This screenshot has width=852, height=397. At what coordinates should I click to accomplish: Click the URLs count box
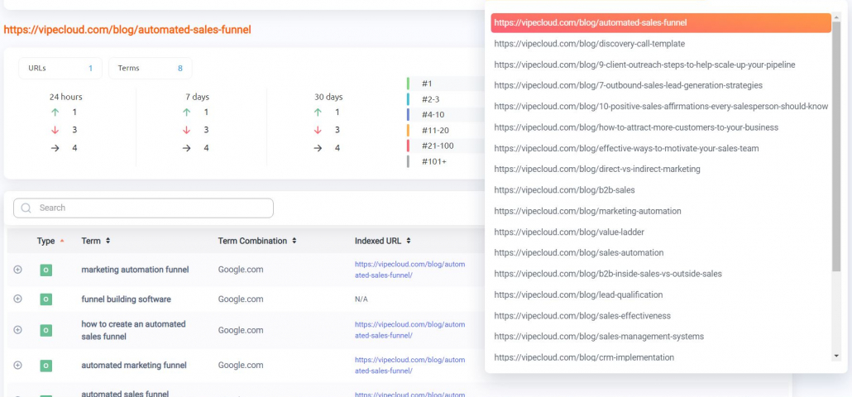point(60,69)
